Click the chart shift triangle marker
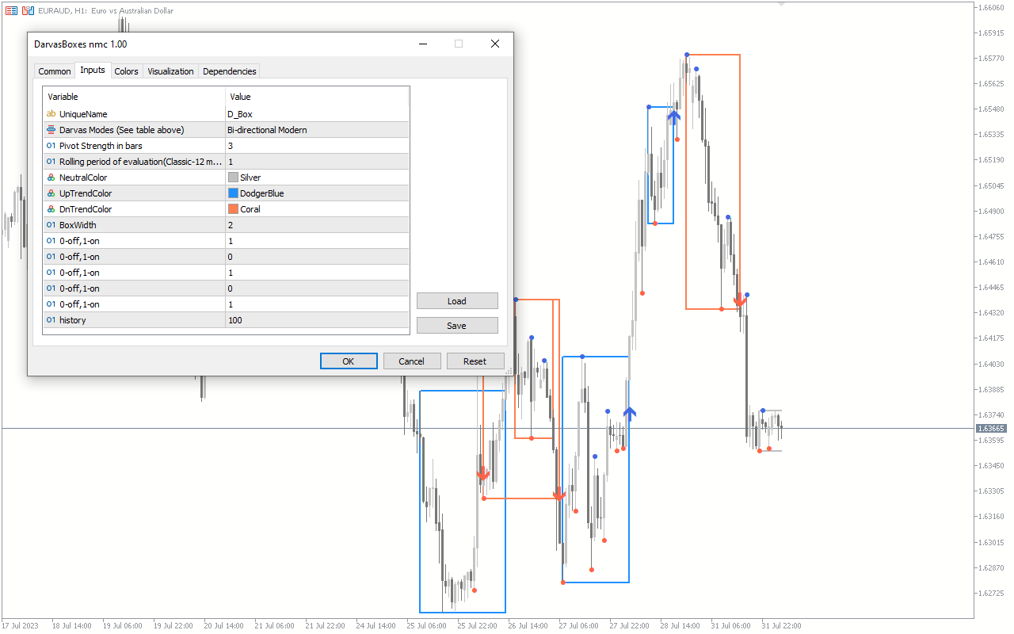Image resolution: width=1014 pixels, height=634 pixels. 783,5
